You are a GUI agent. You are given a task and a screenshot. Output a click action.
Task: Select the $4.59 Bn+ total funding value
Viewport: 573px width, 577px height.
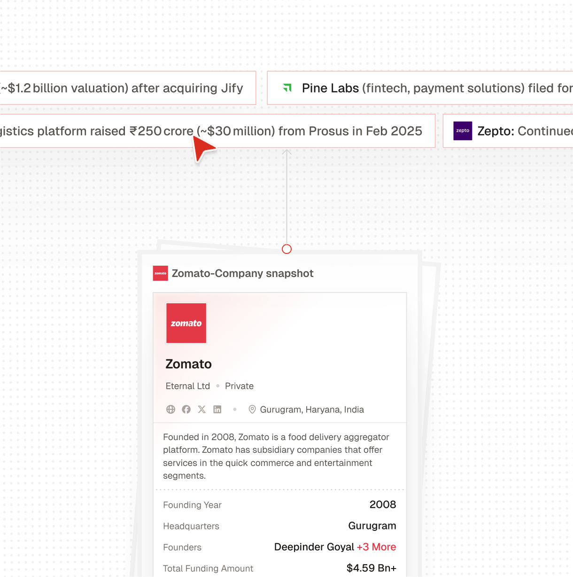pos(371,568)
